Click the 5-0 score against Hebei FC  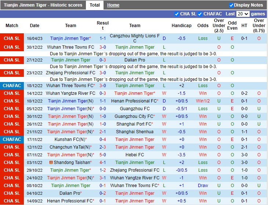pos(103,155)
